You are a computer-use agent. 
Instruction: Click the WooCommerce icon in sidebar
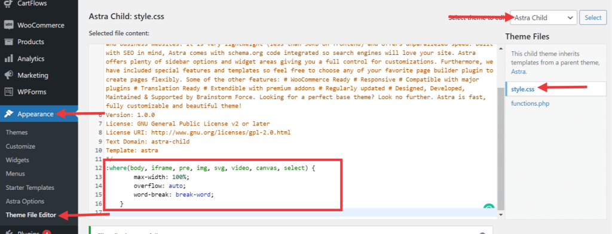[8, 25]
